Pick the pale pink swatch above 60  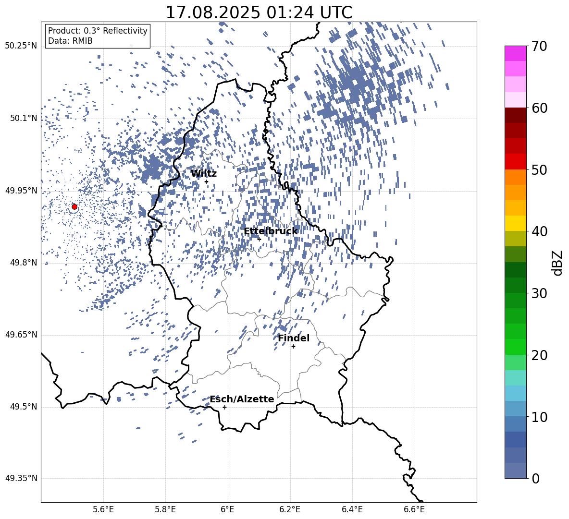coord(515,100)
